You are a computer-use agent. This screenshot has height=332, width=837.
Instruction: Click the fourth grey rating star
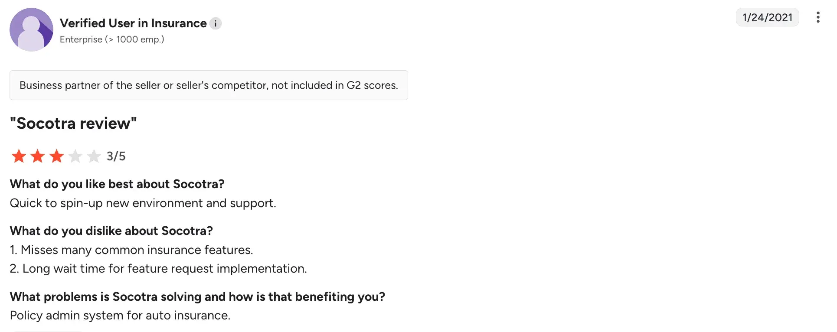(x=75, y=156)
